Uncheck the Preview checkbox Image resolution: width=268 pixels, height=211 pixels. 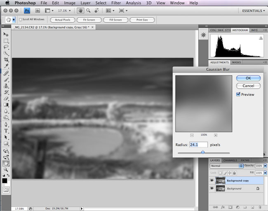(238, 94)
